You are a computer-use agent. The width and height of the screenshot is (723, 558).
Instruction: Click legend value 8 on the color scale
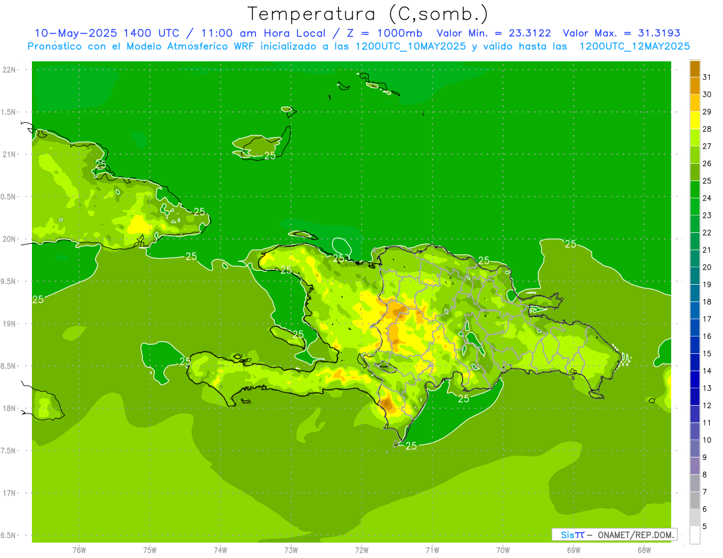click(x=705, y=474)
